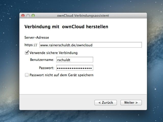This screenshot has height=122, width=163.
Task: Click the empty footer area beside Zurück
Action: 56,102
